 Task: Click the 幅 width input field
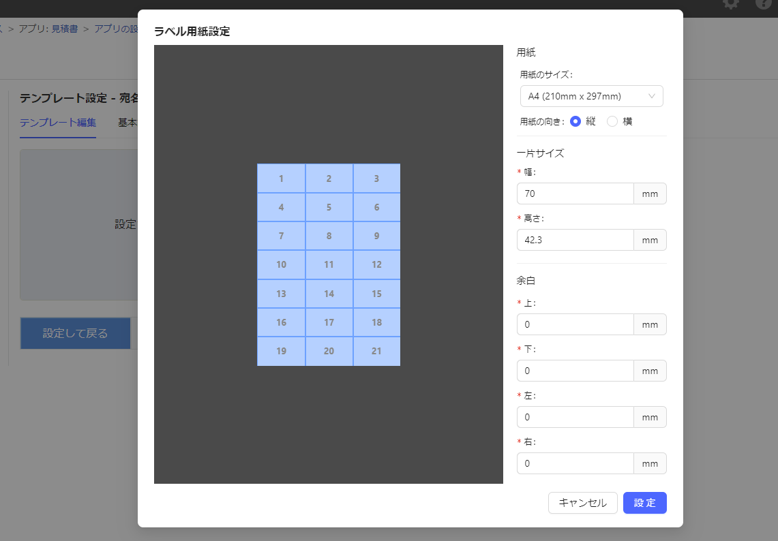(x=575, y=194)
